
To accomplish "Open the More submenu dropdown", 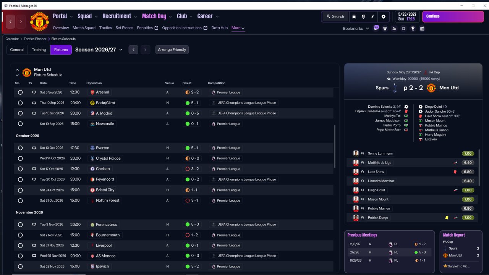I will [x=238, y=28].
